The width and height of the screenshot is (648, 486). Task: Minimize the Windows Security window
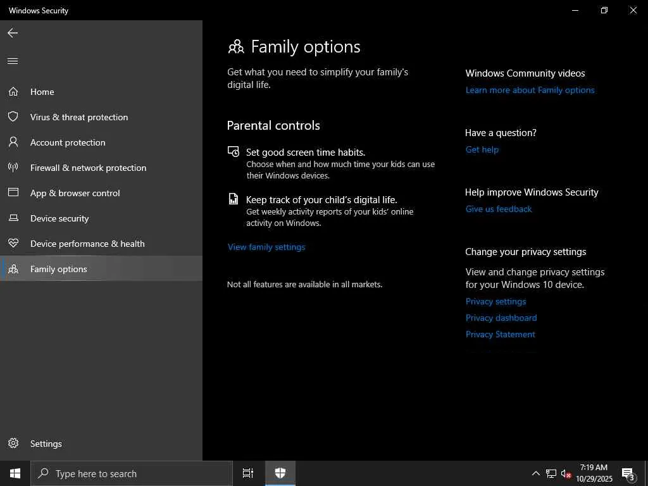pyautogui.click(x=575, y=10)
